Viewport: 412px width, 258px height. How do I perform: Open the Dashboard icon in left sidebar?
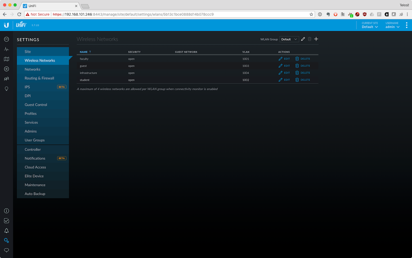(6, 39)
